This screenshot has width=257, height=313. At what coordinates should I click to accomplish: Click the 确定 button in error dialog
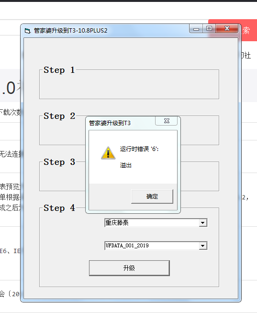tap(152, 197)
